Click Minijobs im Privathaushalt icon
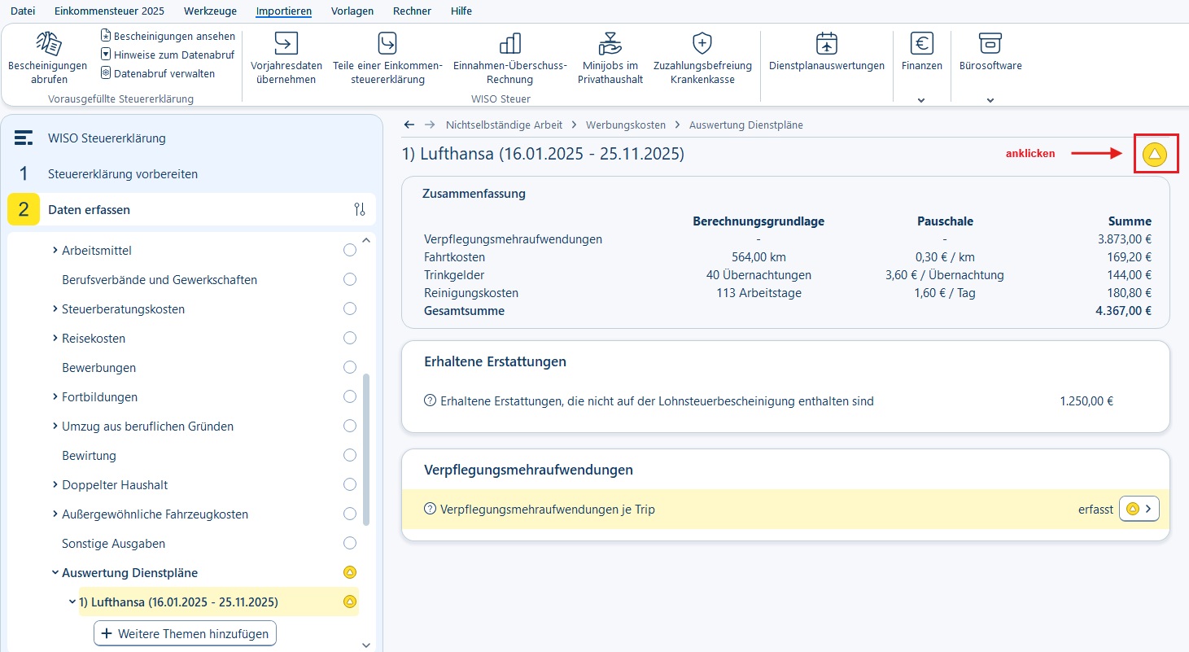This screenshot has width=1189, height=652. pyautogui.click(x=610, y=42)
